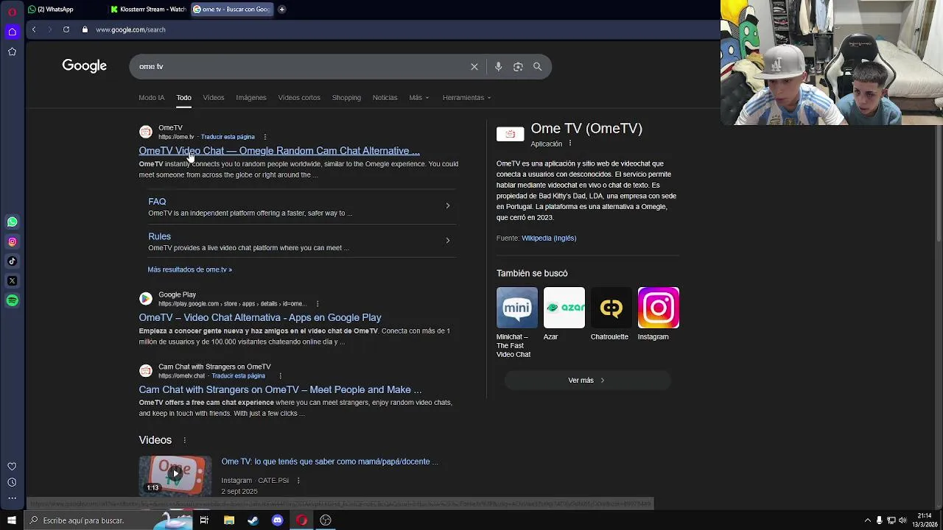
Task: Go to Opera start page home icon
Action: pyautogui.click(x=12, y=32)
